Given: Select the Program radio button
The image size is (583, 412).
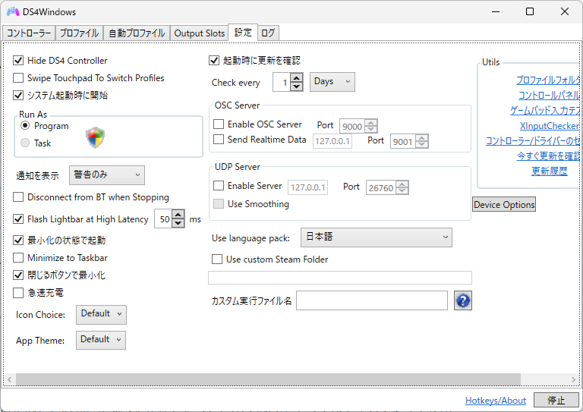Looking at the screenshot, I should click(25, 125).
